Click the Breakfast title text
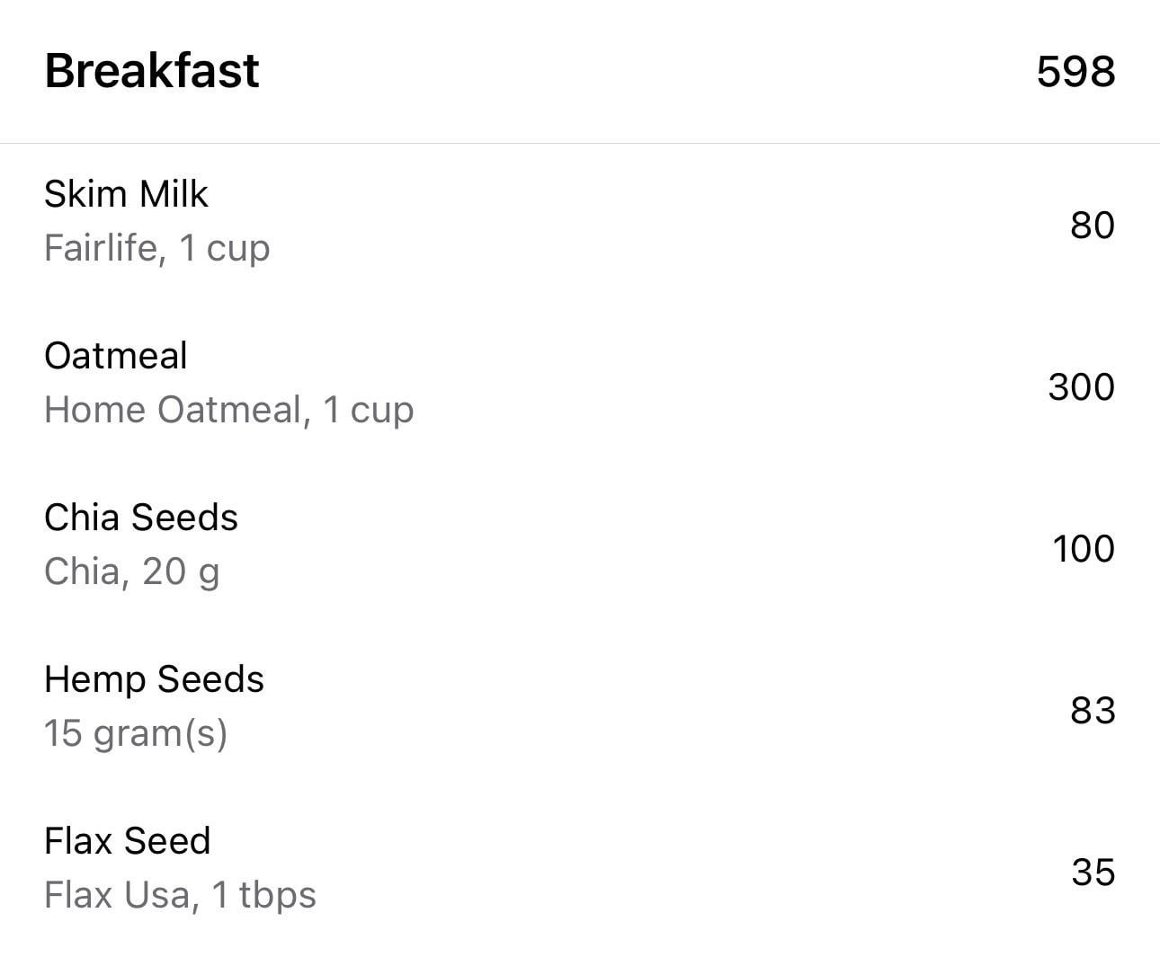1160x957 pixels. coord(152,71)
